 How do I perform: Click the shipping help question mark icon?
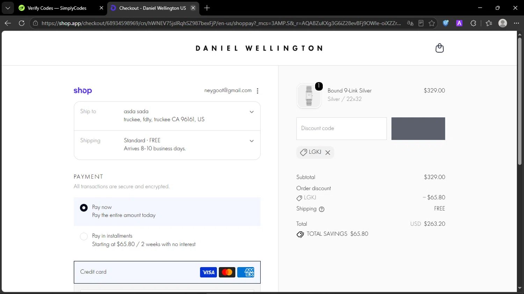click(322, 209)
